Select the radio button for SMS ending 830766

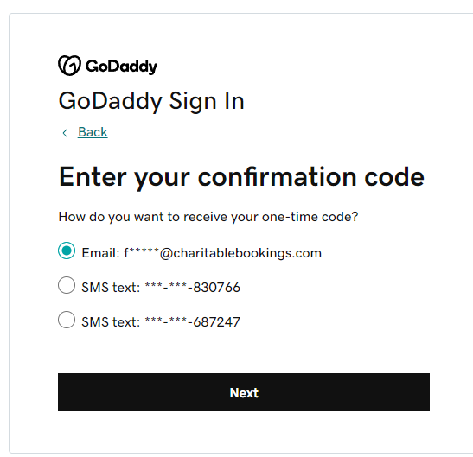(67, 285)
